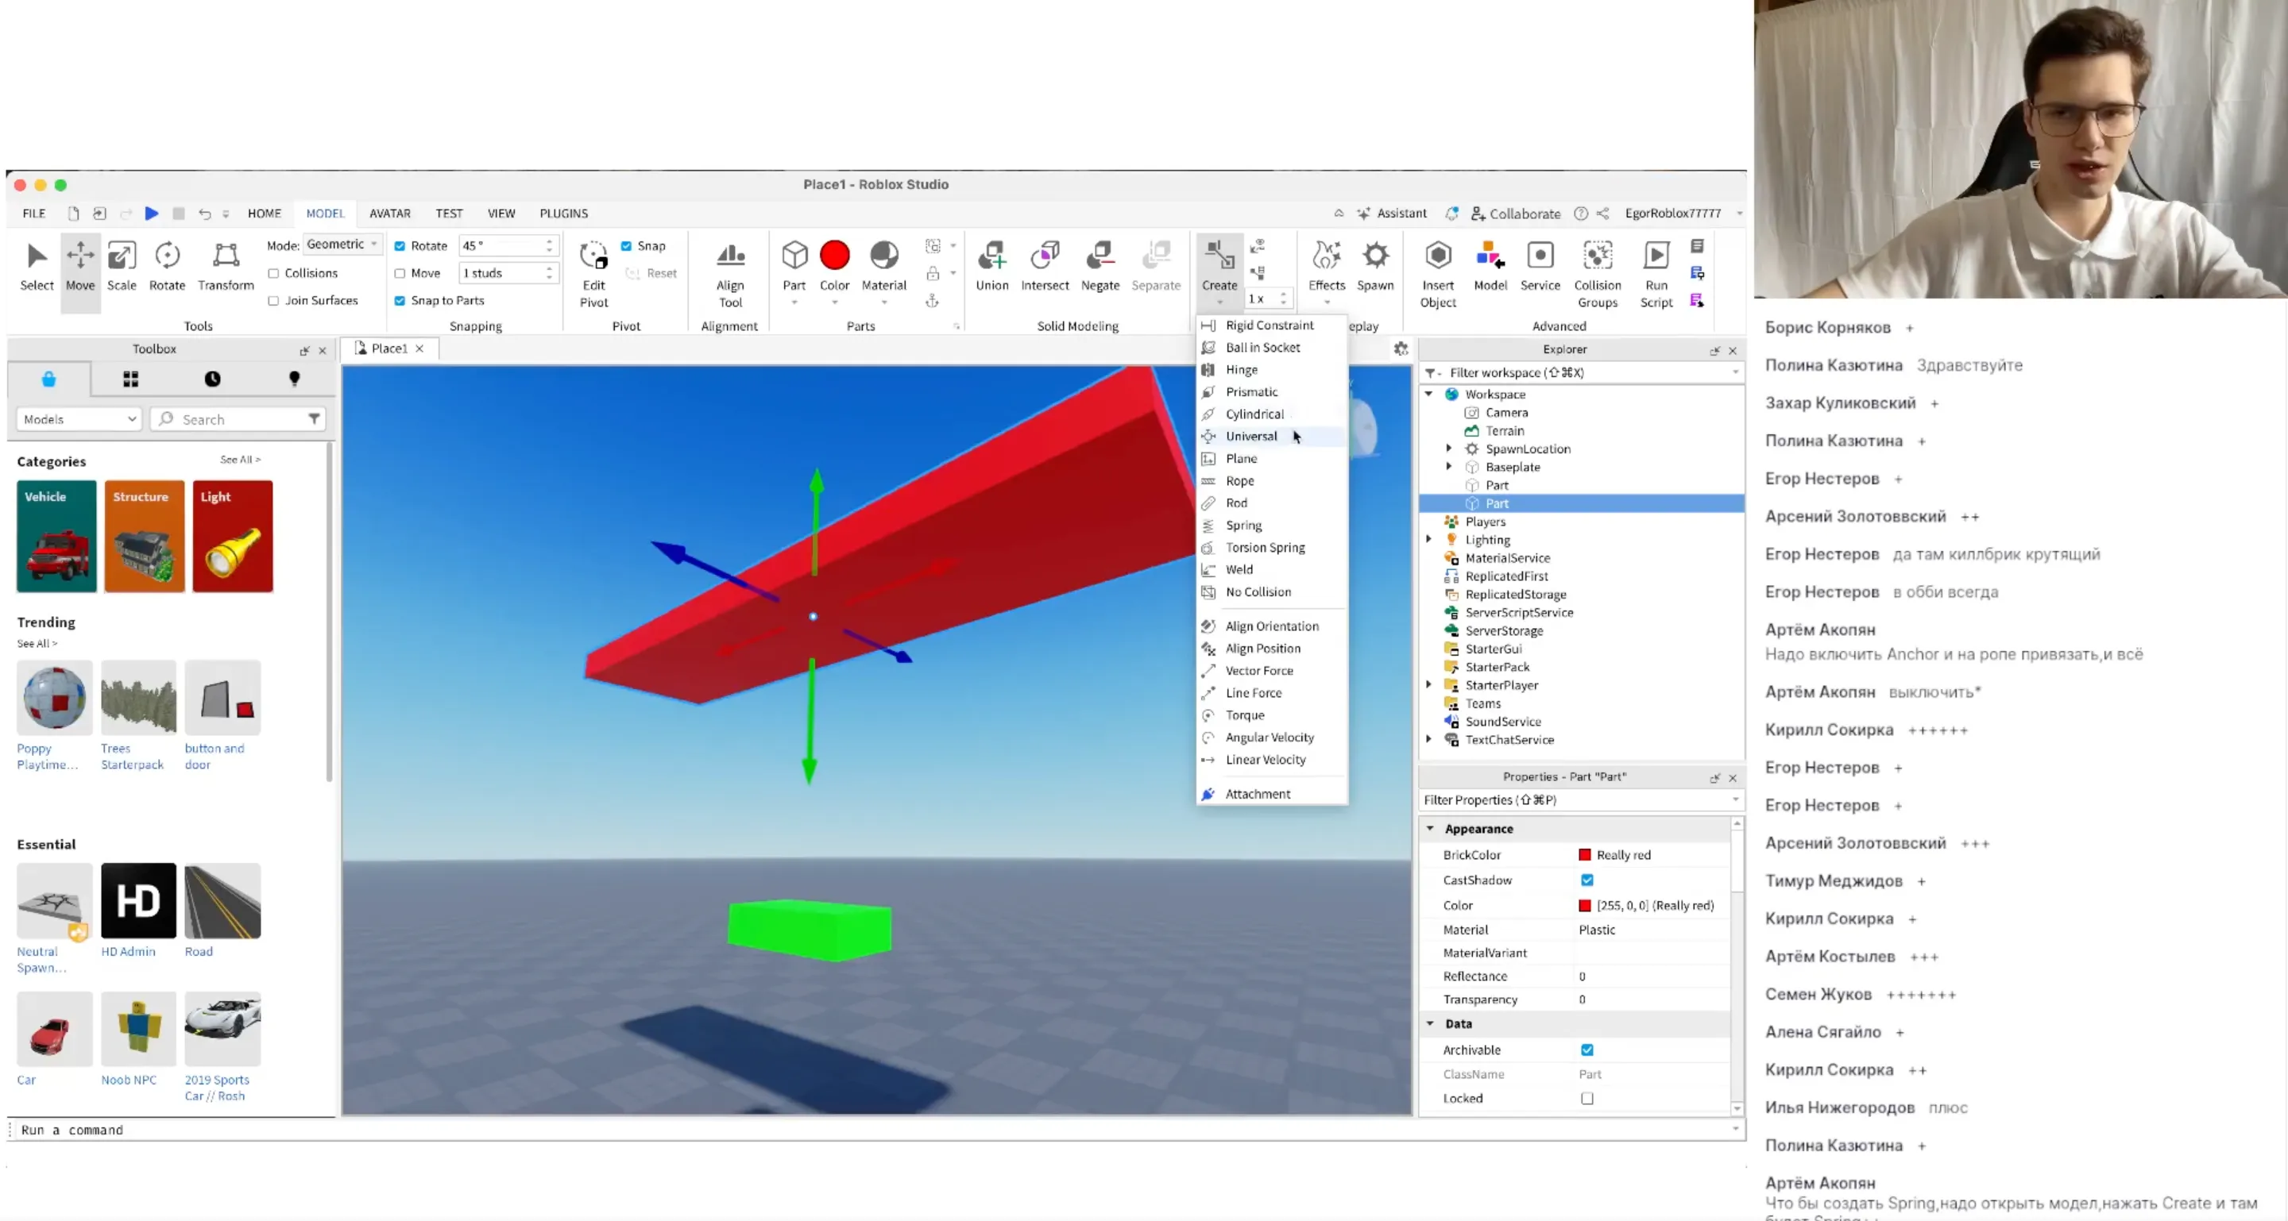
Task: Toggle the Join Surfaces checkbox
Action: (274, 301)
